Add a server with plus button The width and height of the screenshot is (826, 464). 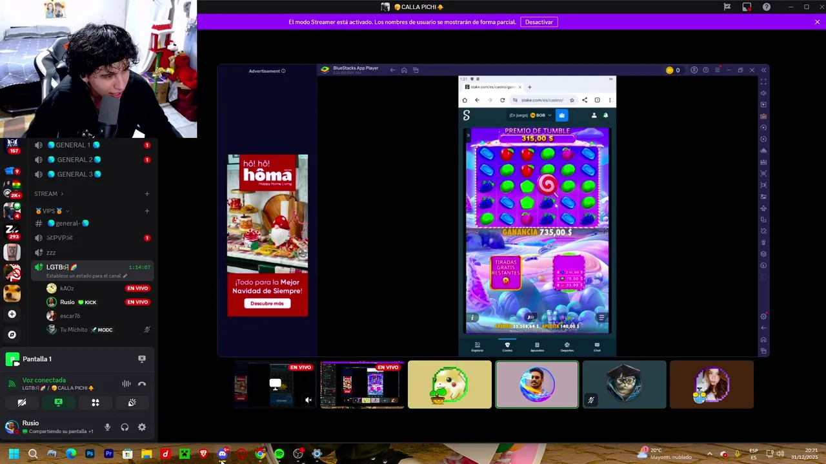12,314
